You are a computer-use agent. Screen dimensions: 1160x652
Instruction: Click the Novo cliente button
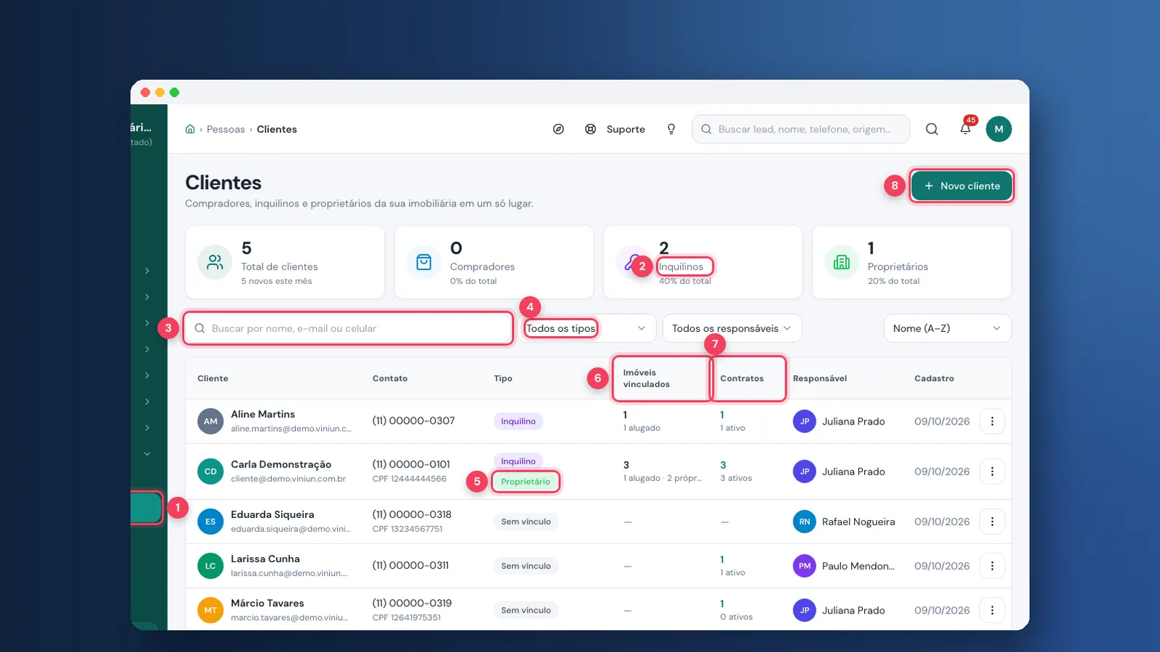(961, 185)
